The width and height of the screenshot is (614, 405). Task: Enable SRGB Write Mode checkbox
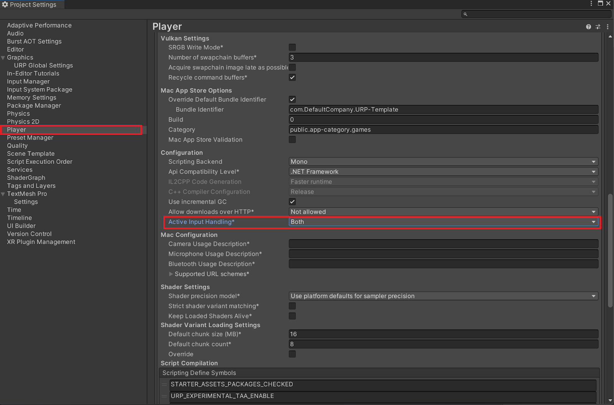point(292,47)
